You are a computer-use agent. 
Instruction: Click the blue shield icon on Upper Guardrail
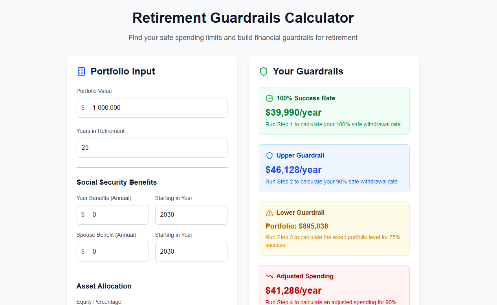(269, 155)
